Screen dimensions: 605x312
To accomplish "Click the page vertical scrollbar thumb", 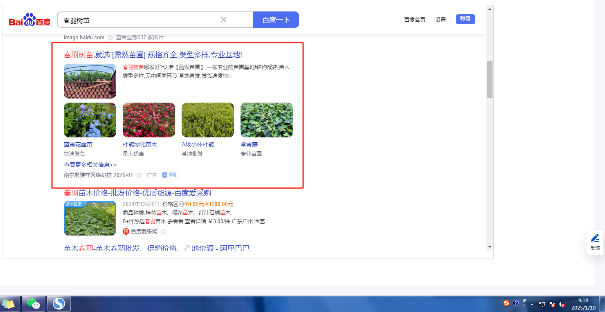I will coord(490,79).
